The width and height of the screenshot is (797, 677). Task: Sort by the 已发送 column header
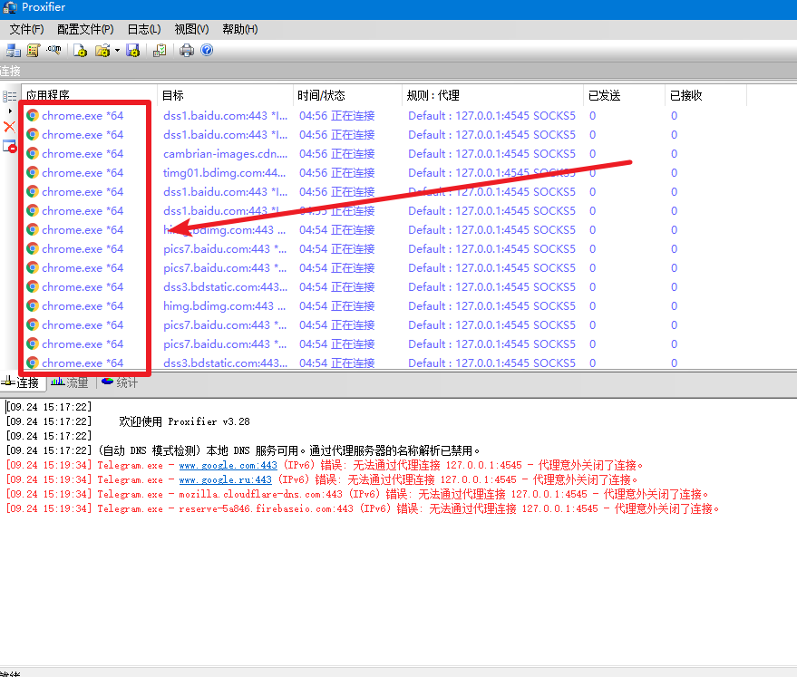tap(624, 95)
